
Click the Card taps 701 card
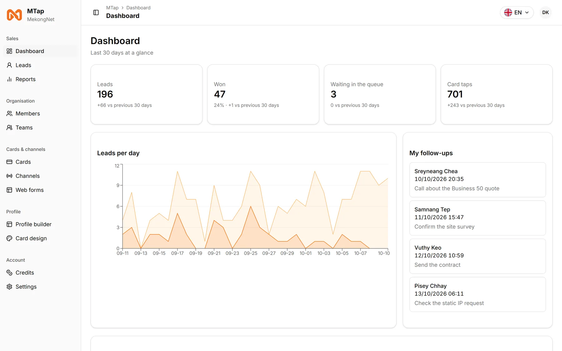496,95
